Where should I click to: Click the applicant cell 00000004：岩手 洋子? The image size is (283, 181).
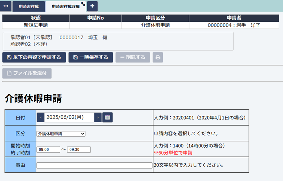[x=234, y=25]
